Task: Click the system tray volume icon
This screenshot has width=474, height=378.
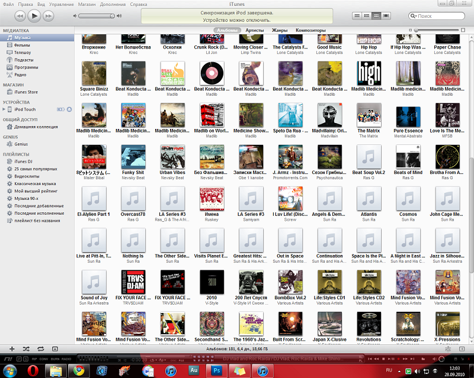Action: pos(417,371)
